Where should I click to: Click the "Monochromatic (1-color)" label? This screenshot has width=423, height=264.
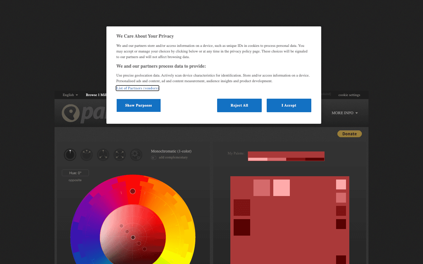171,151
